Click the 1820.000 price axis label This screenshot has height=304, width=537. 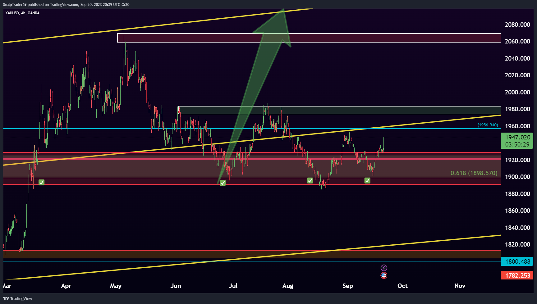coord(517,244)
